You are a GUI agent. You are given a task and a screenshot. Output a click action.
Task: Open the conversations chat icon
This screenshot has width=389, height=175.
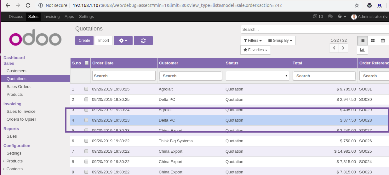[x=330, y=16]
